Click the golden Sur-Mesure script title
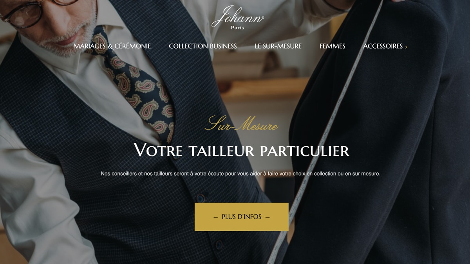470x264 pixels. (242, 124)
